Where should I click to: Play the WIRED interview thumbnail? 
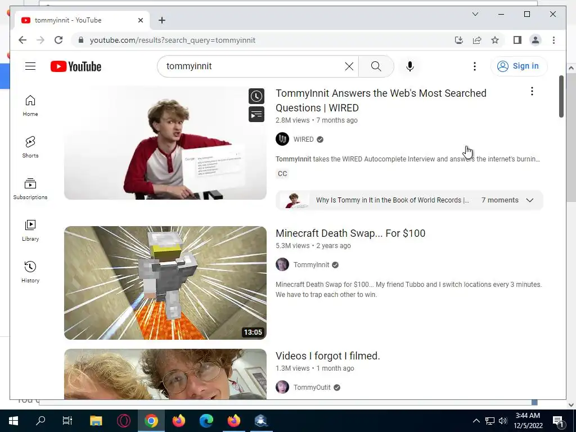[x=165, y=143]
